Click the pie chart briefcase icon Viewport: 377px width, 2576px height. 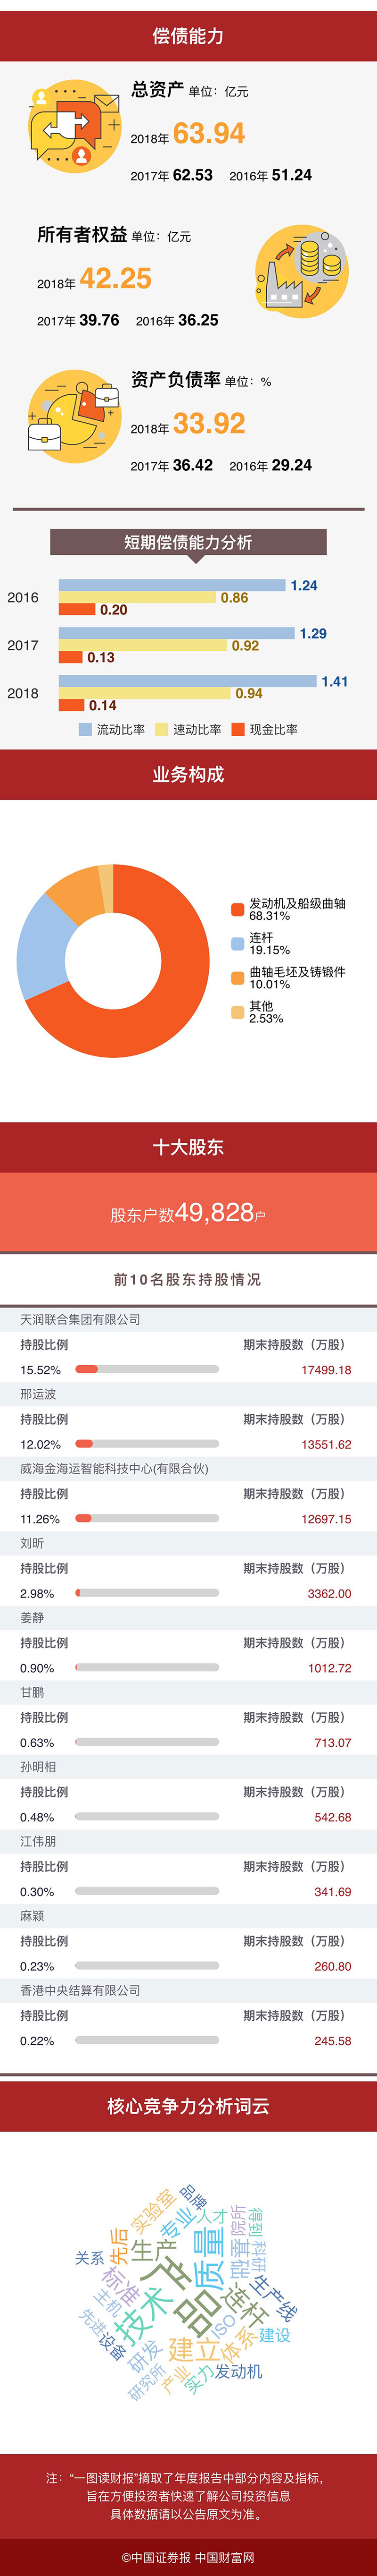click(x=73, y=416)
